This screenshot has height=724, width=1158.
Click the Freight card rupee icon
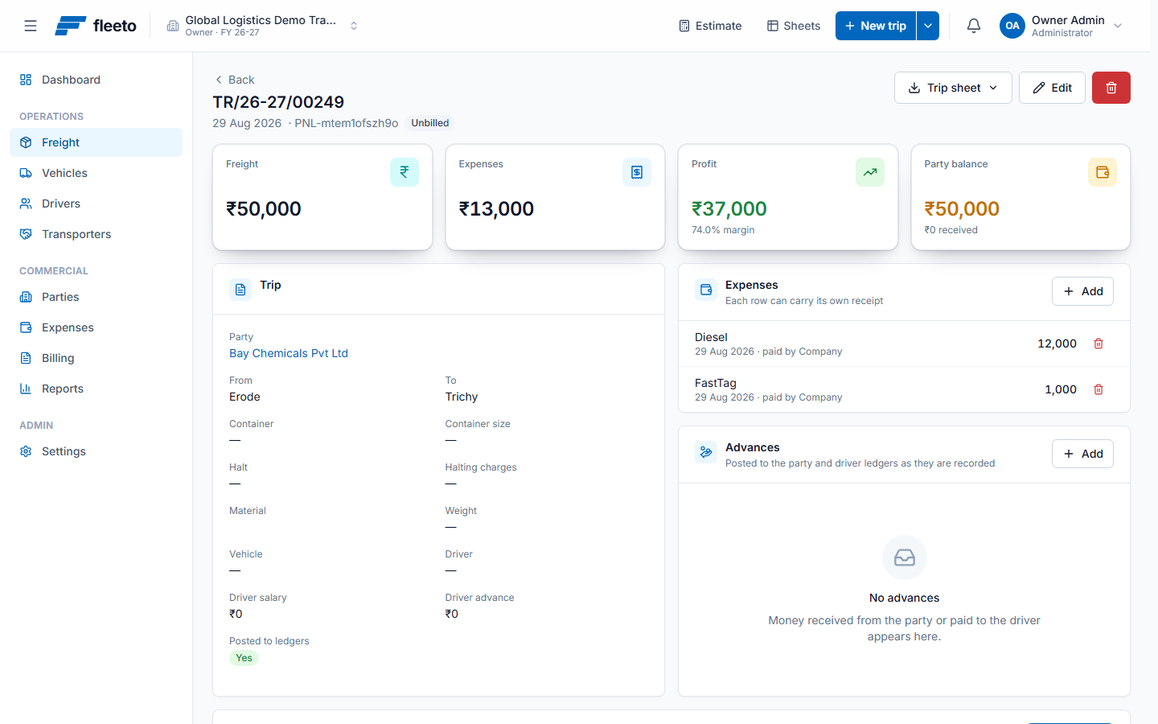[x=404, y=172]
